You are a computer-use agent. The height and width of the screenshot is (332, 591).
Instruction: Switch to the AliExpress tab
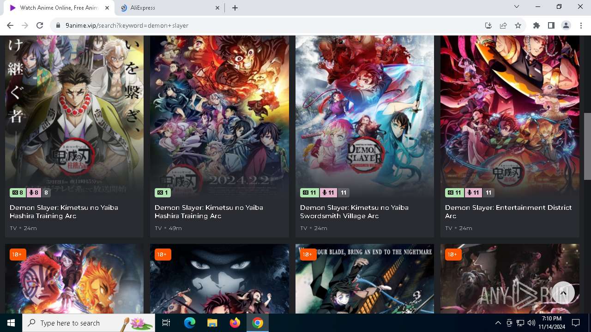[170, 8]
